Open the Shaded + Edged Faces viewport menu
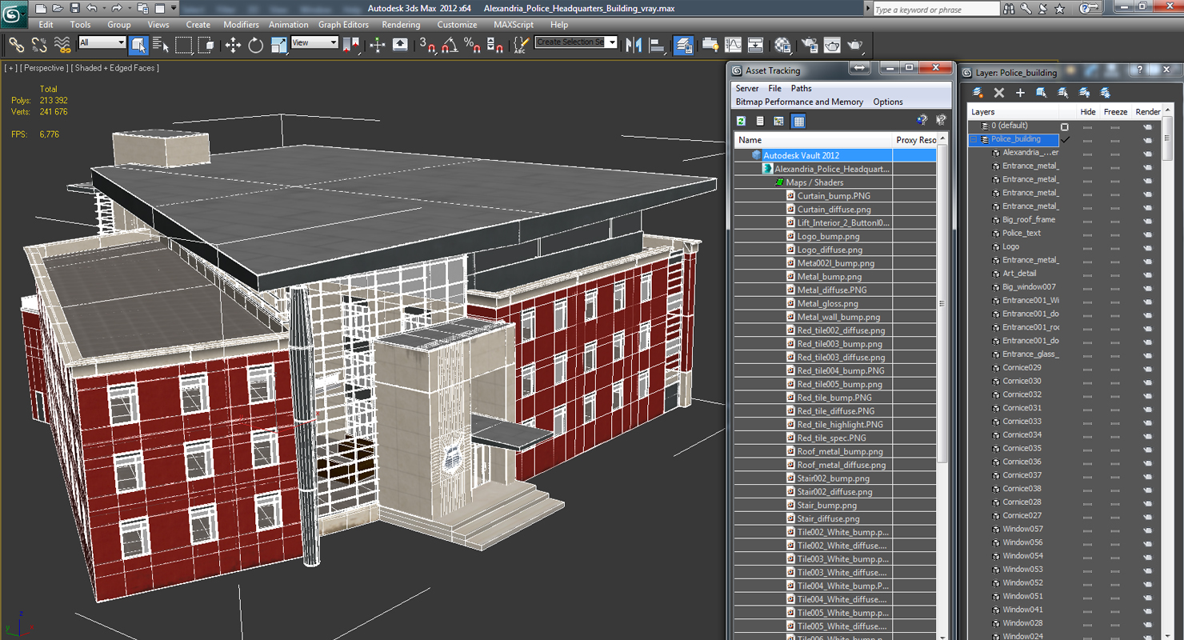This screenshot has width=1184, height=640. point(115,68)
